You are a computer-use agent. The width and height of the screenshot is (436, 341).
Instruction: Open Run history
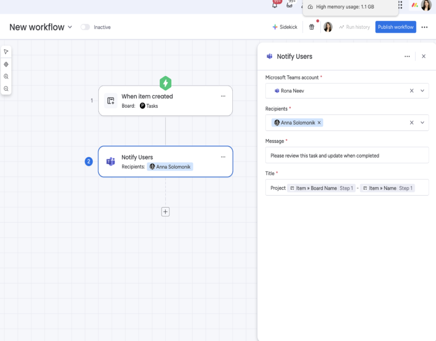[354, 27]
